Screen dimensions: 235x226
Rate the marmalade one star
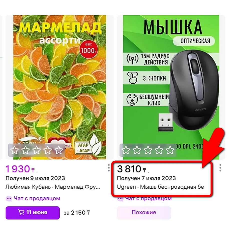(15, 150)
